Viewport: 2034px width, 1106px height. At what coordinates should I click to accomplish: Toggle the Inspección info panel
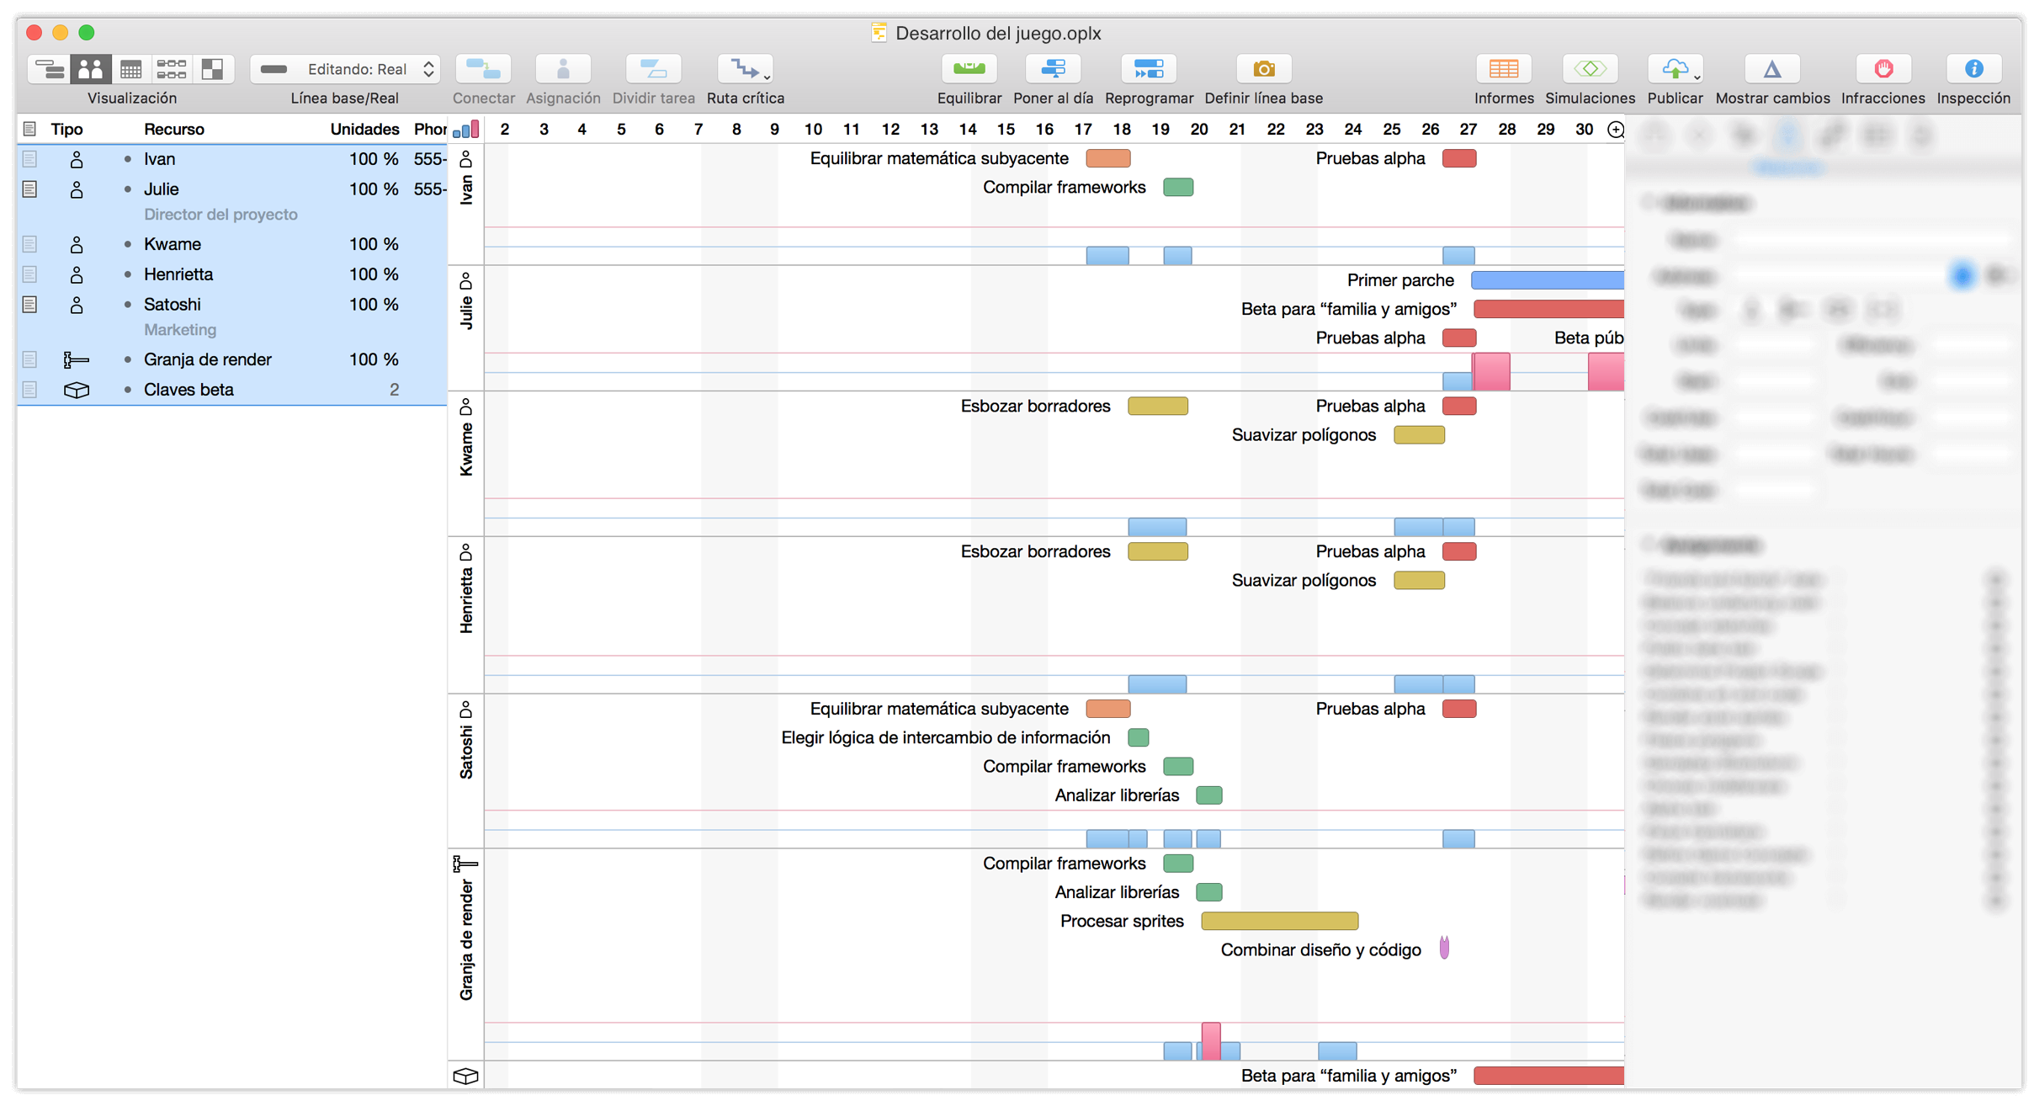pos(1973,69)
